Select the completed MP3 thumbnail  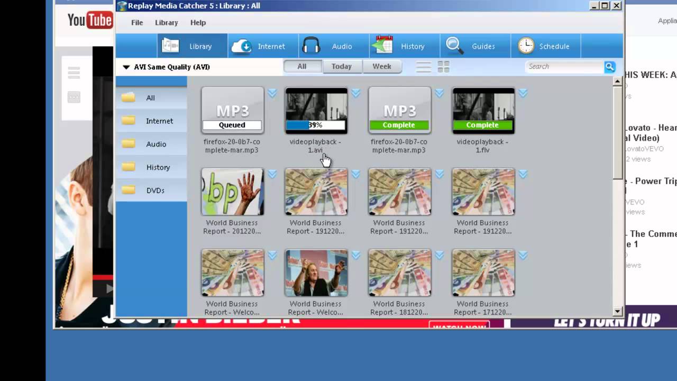click(400, 110)
